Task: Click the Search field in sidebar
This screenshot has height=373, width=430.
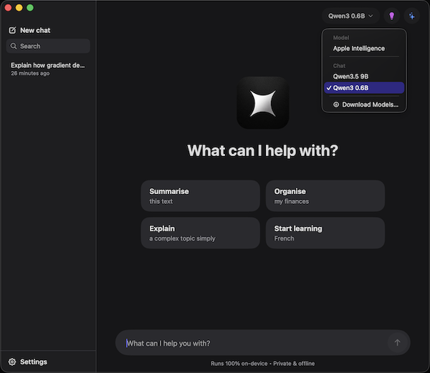Action: 48,46
